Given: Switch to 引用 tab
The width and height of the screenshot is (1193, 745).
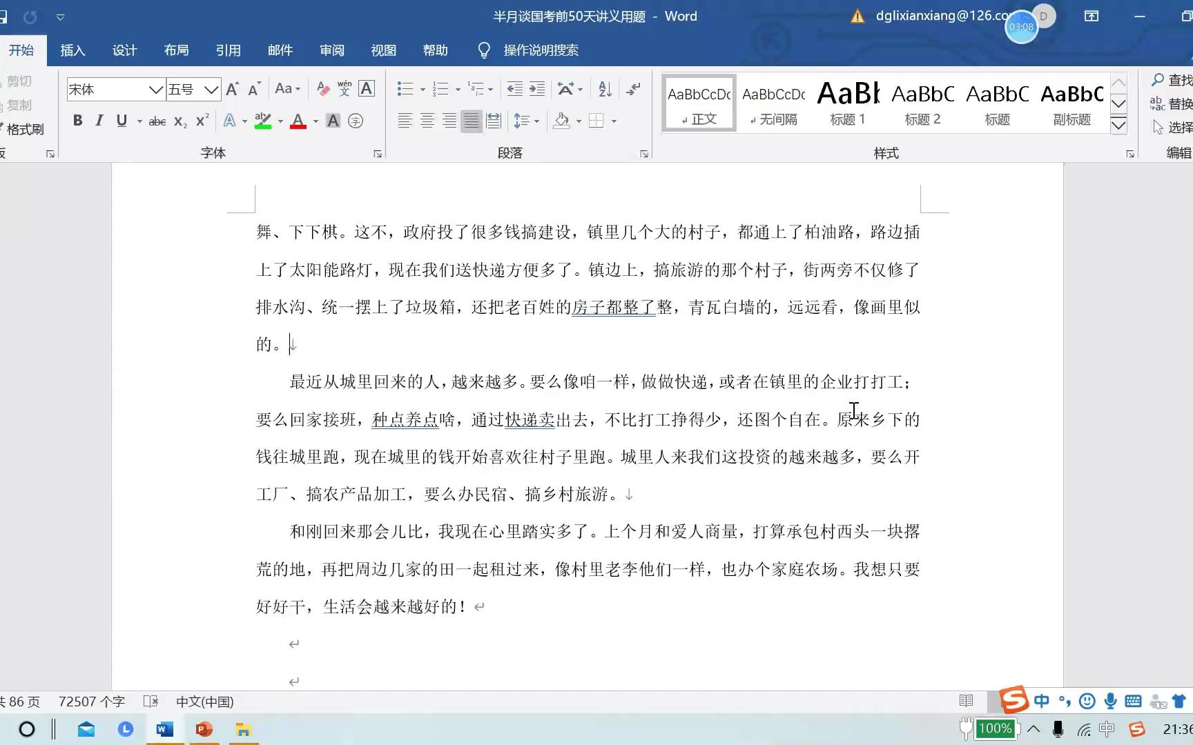Looking at the screenshot, I should [x=229, y=50].
